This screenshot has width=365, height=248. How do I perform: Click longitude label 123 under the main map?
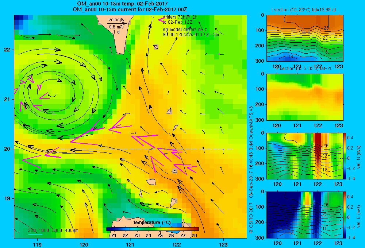(223, 244)
